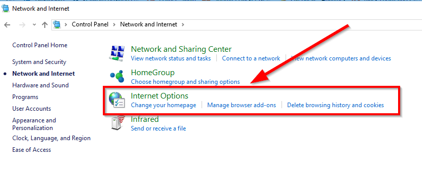This screenshot has width=422, height=195.
Task: Select Network and Internet in sidebar
Action: 44,74
